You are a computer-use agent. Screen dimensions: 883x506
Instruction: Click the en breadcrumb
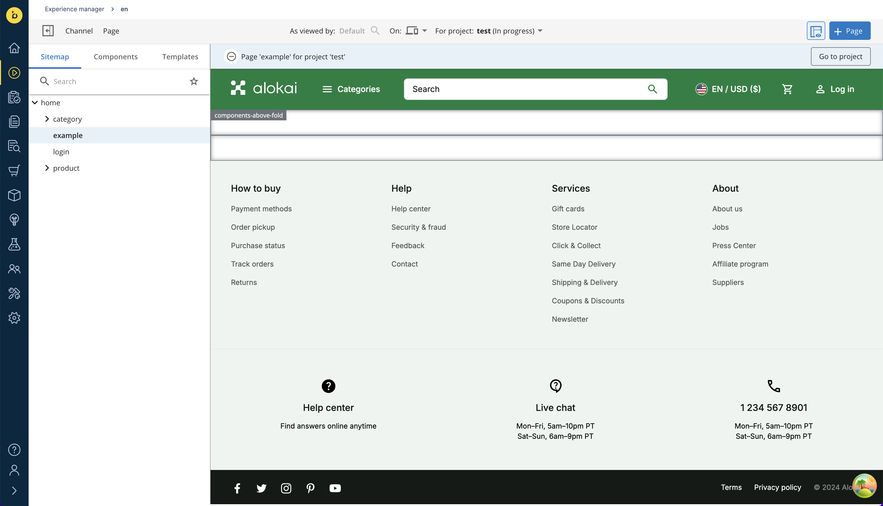coord(124,9)
